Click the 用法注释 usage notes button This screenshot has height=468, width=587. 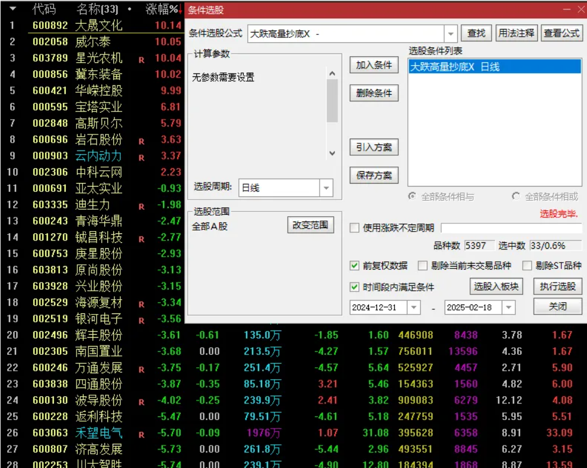[x=516, y=33]
